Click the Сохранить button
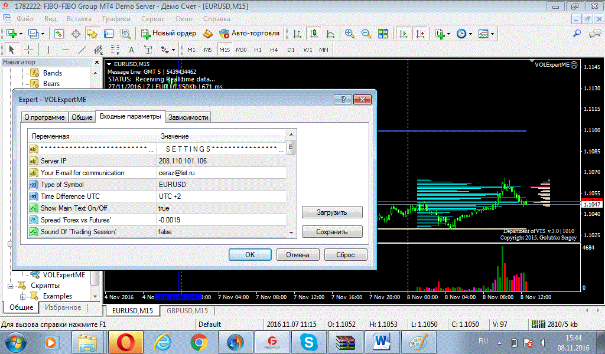 332,232
